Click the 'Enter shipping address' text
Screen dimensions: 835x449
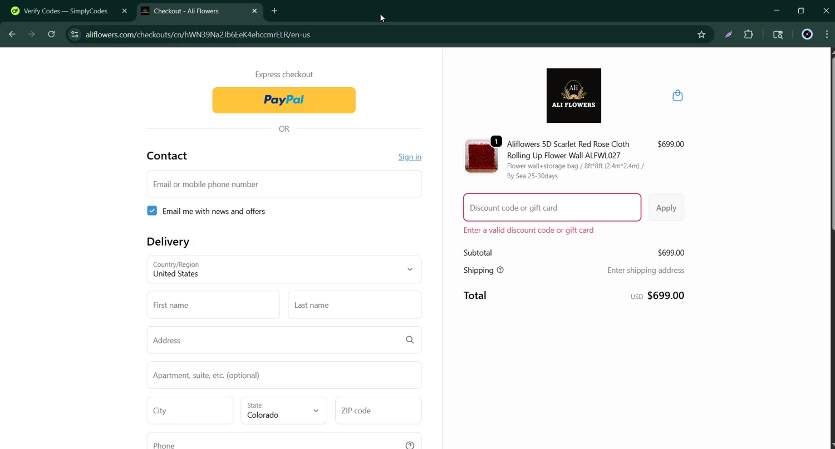[646, 270]
